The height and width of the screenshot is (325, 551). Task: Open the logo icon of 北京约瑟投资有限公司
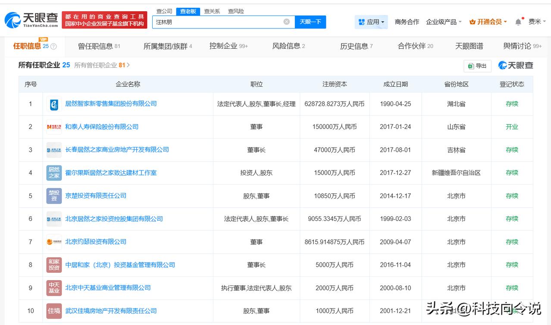click(54, 242)
